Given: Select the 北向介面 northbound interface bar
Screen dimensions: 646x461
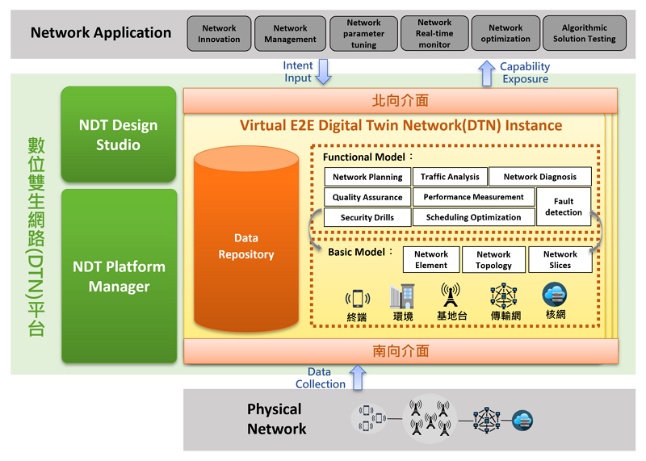Looking at the screenshot, I should (x=400, y=101).
